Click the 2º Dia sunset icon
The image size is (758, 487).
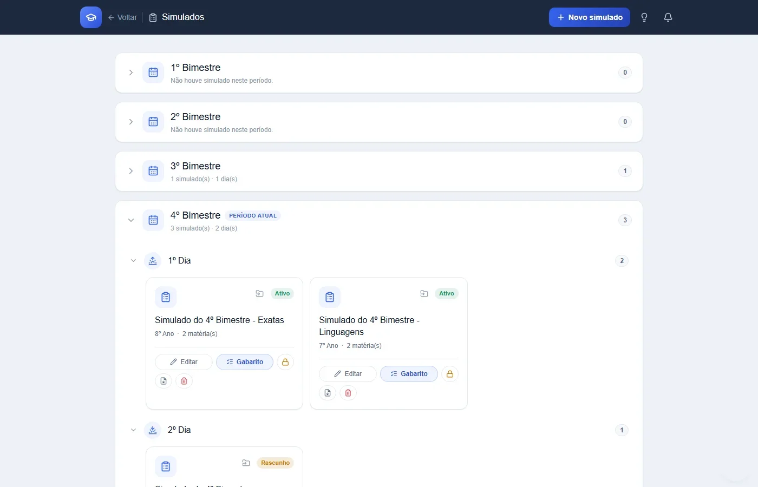153,430
